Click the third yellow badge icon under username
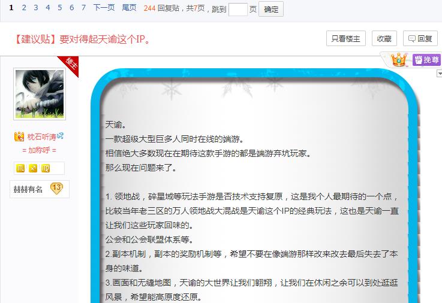Viewport: 442px width, 303px height. coord(46,168)
